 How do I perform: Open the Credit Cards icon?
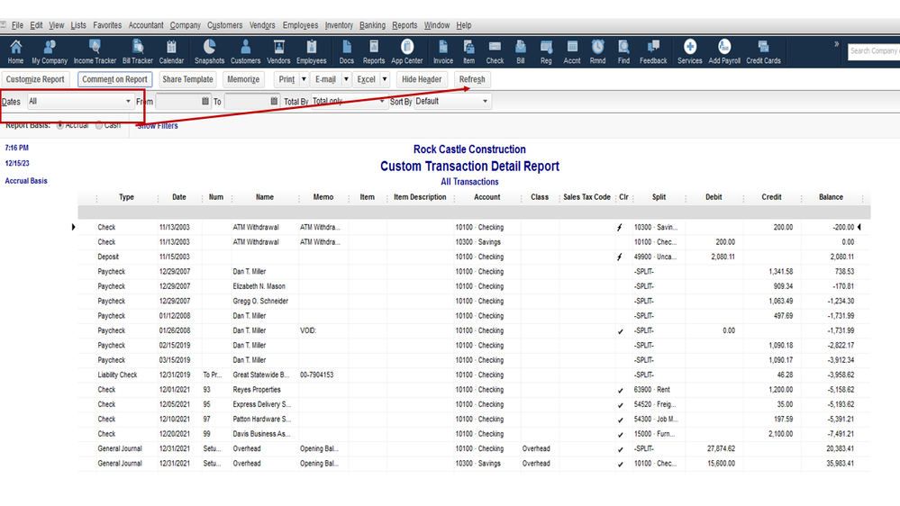point(763,51)
